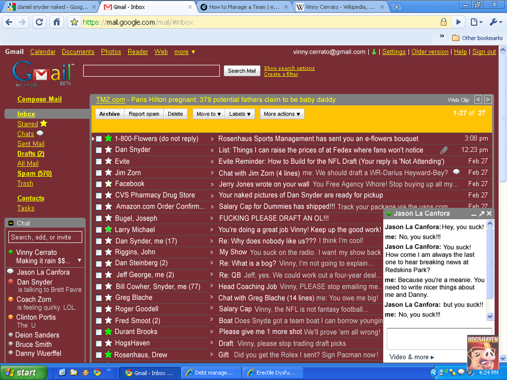The height and width of the screenshot is (380, 507).
Task: Click the Gmail search input field
Action: [151, 71]
